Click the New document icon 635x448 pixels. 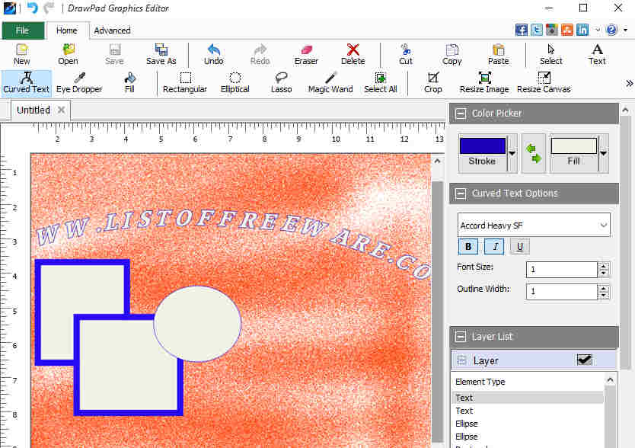[21, 54]
